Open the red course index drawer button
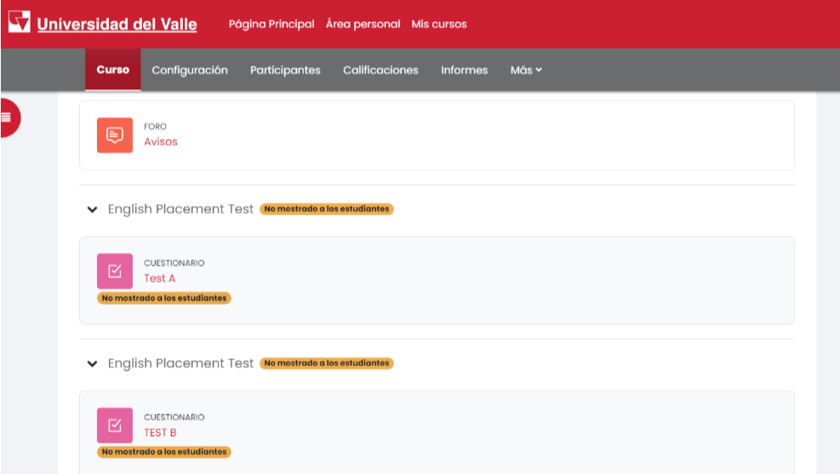Image resolution: width=840 pixels, height=474 pixels. click(x=8, y=117)
